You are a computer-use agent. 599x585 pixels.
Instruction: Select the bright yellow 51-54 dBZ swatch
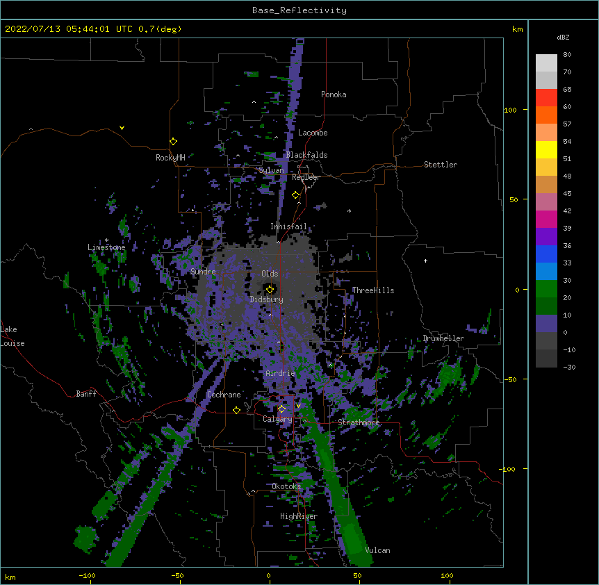click(x=546, y=149)
